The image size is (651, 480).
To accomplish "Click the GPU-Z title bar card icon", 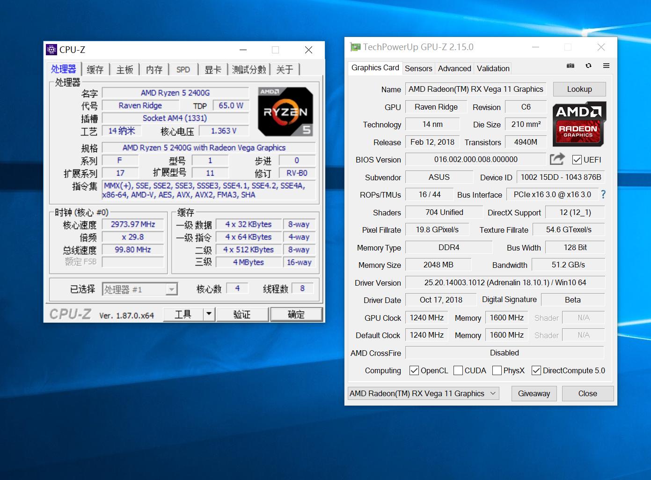I will 356,47.
